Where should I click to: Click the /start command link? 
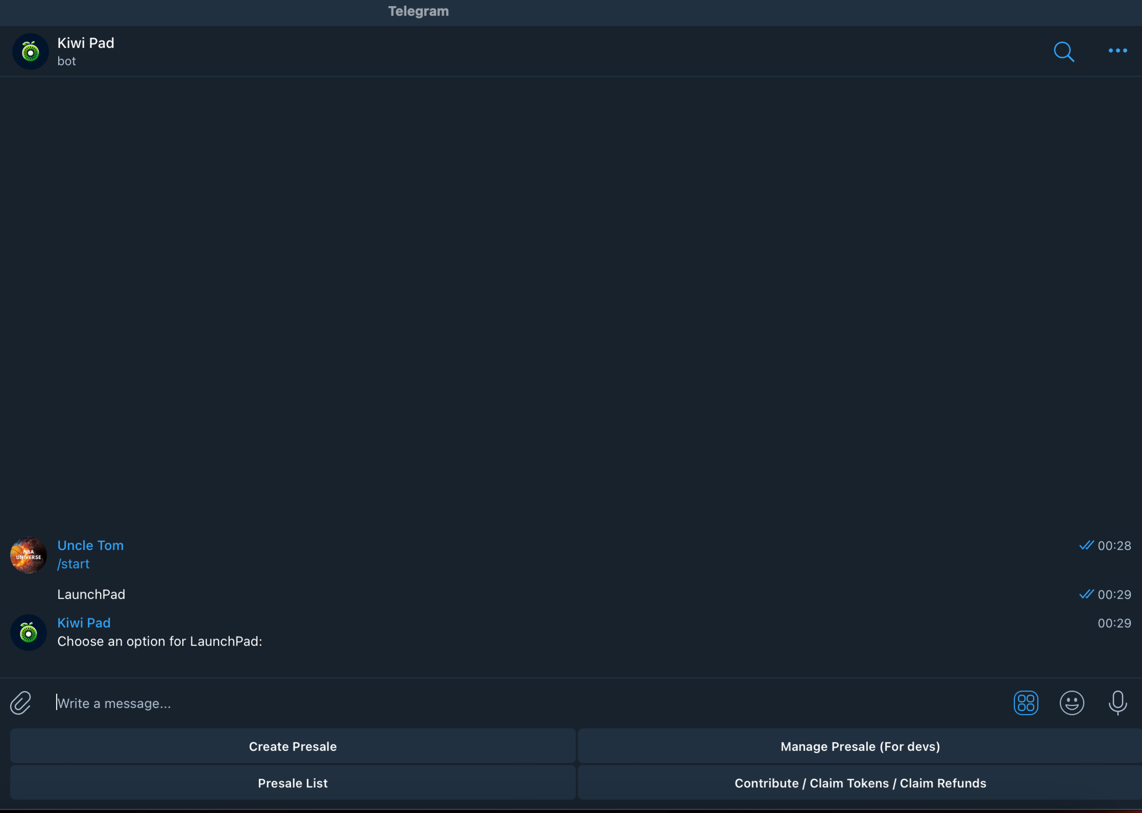point(74,564)
